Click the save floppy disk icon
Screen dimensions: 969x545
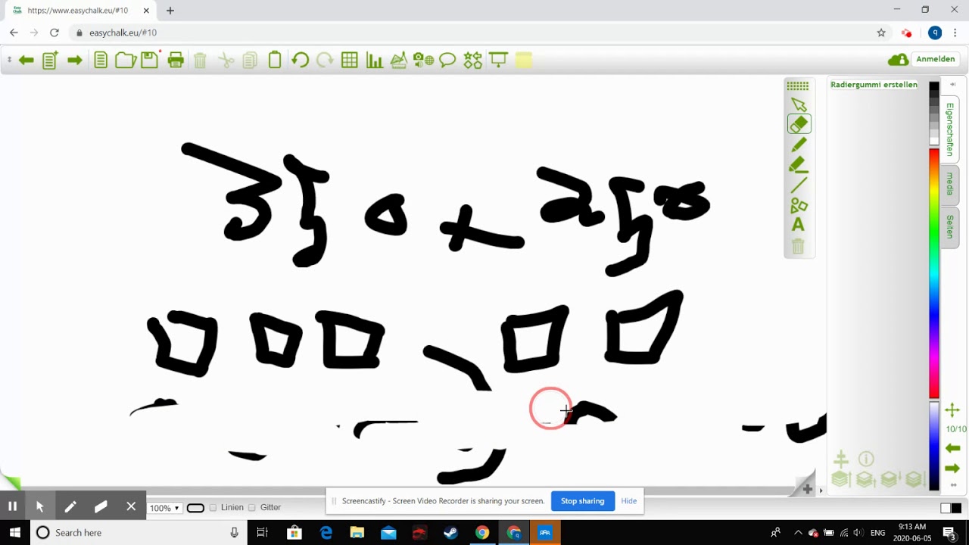(x=150, y=60)
